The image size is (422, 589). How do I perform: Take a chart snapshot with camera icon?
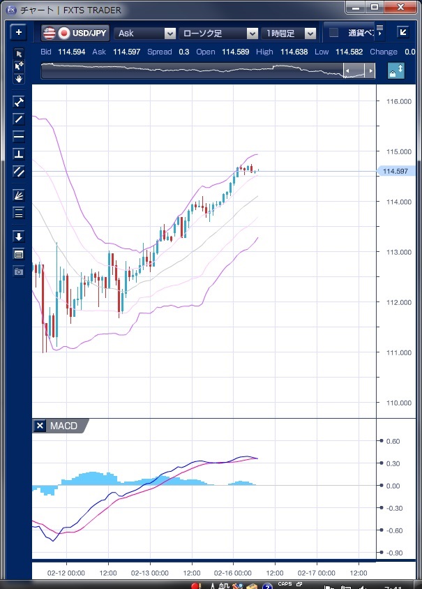19,271
